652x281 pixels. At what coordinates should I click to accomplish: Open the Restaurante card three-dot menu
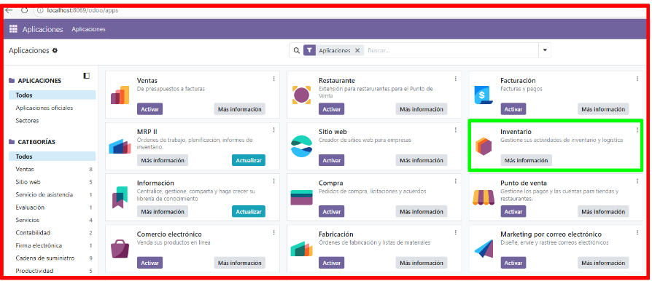click(x=455, y=79)
